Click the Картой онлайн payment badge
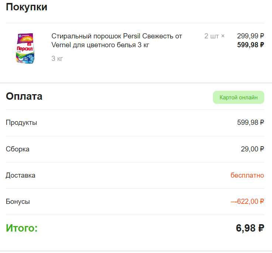Image resolution: width=272 pixels, height=253 pixels. [x=238, y=98]
